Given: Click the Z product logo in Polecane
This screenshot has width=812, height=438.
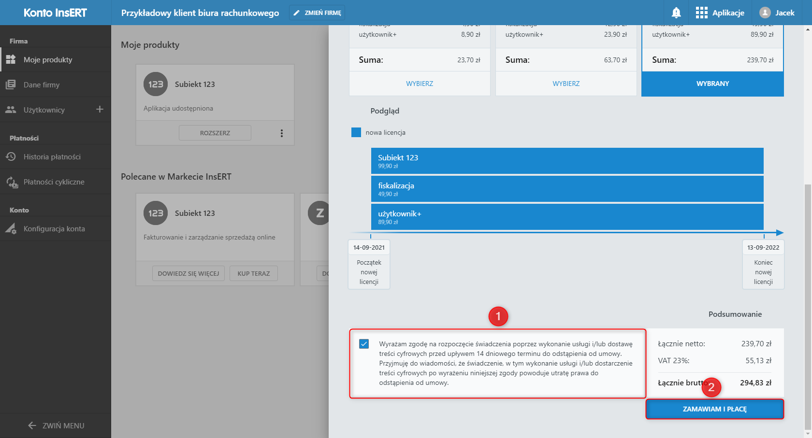Looking at the screenshot, I should click(x=319, y=213).
